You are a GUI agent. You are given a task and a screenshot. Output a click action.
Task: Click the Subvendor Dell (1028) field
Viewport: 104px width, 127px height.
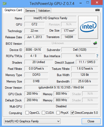80,50
